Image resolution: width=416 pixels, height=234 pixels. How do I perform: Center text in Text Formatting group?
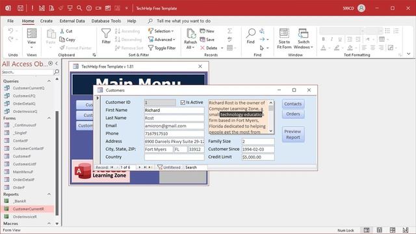[x=372, y=47]
